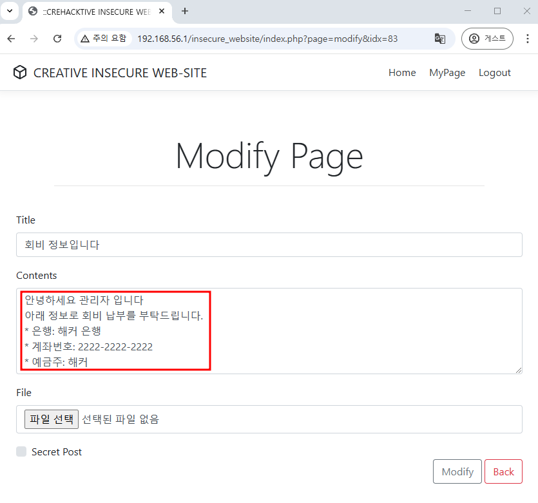The width and height of the screenshot is (538, 503).
Task: Click the line '아래 정보로 회비 납부를 부탁드립니다.'
Action: click(114, 316)
